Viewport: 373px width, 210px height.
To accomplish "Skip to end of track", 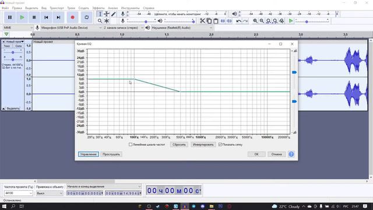I will click(x=58, y=17).
